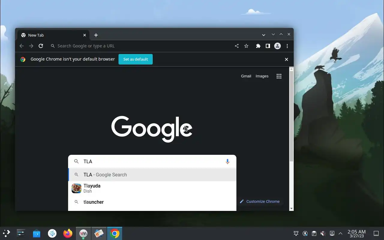
Task: Open the clock showing 2:05 AM
Action: pyautogui.click(x=357, y=234)
